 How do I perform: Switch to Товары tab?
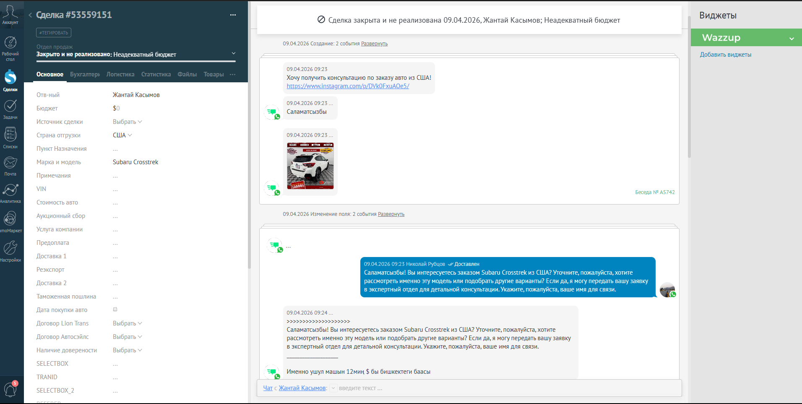tap(214, 74)
